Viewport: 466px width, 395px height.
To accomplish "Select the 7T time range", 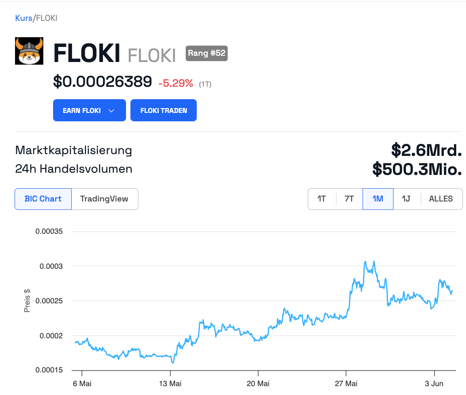I will [349, 199].
